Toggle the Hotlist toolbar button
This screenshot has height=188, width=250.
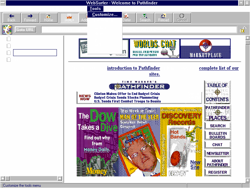pyautogui.click(x=69, y=18)
